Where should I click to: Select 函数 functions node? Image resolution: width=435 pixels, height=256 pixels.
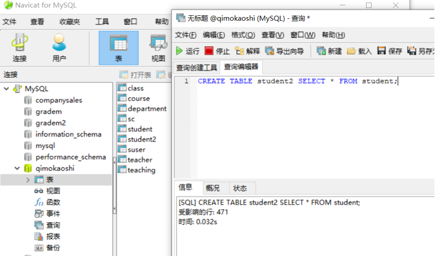[53, 202]
